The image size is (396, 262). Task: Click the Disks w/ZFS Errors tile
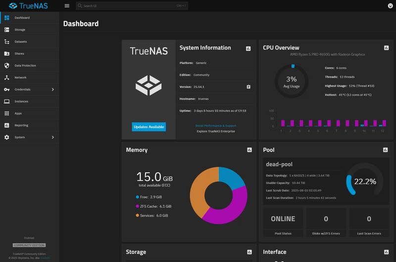[x=326, y=222]
